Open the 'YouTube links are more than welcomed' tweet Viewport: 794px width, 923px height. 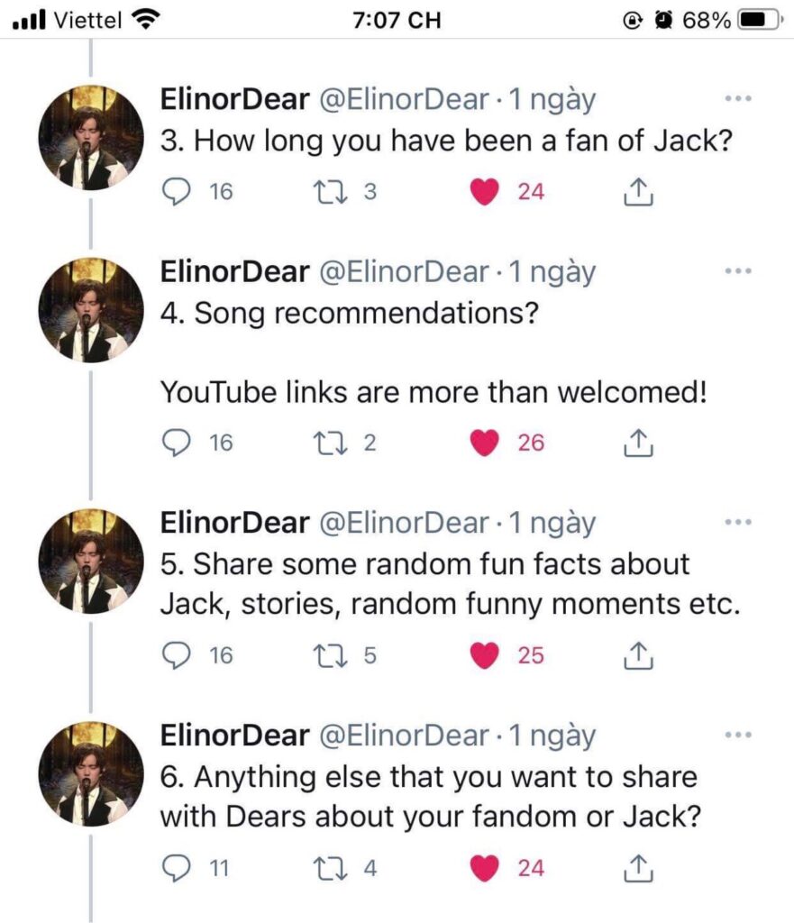point(434,392)
